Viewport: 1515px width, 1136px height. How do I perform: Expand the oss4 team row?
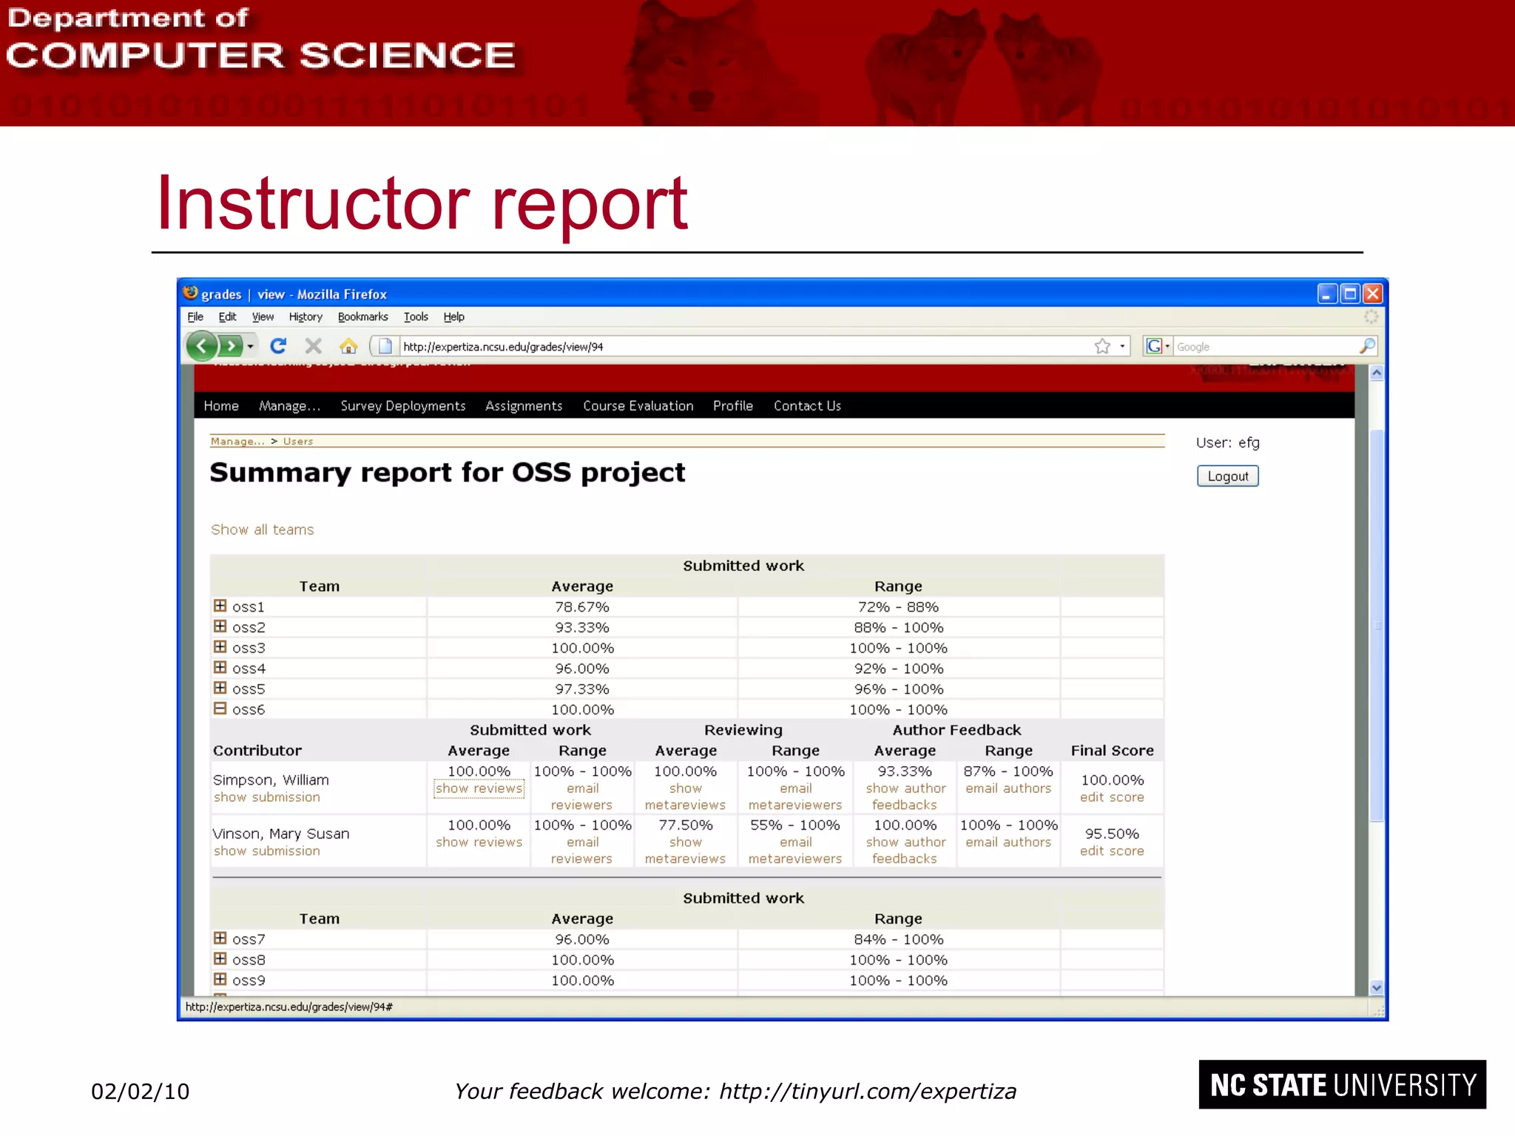220,667
